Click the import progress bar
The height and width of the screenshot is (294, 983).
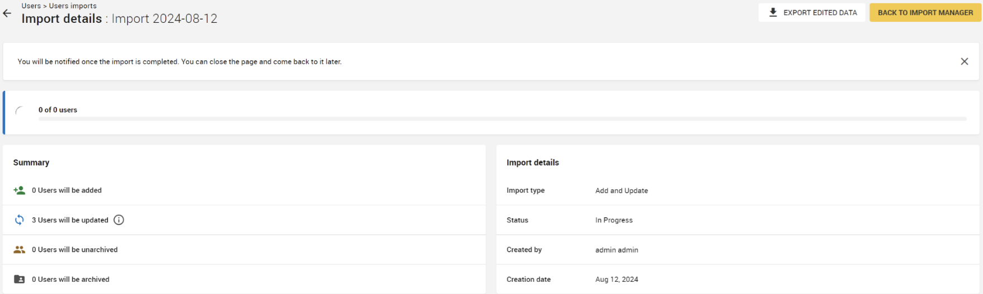coord(503,119)
